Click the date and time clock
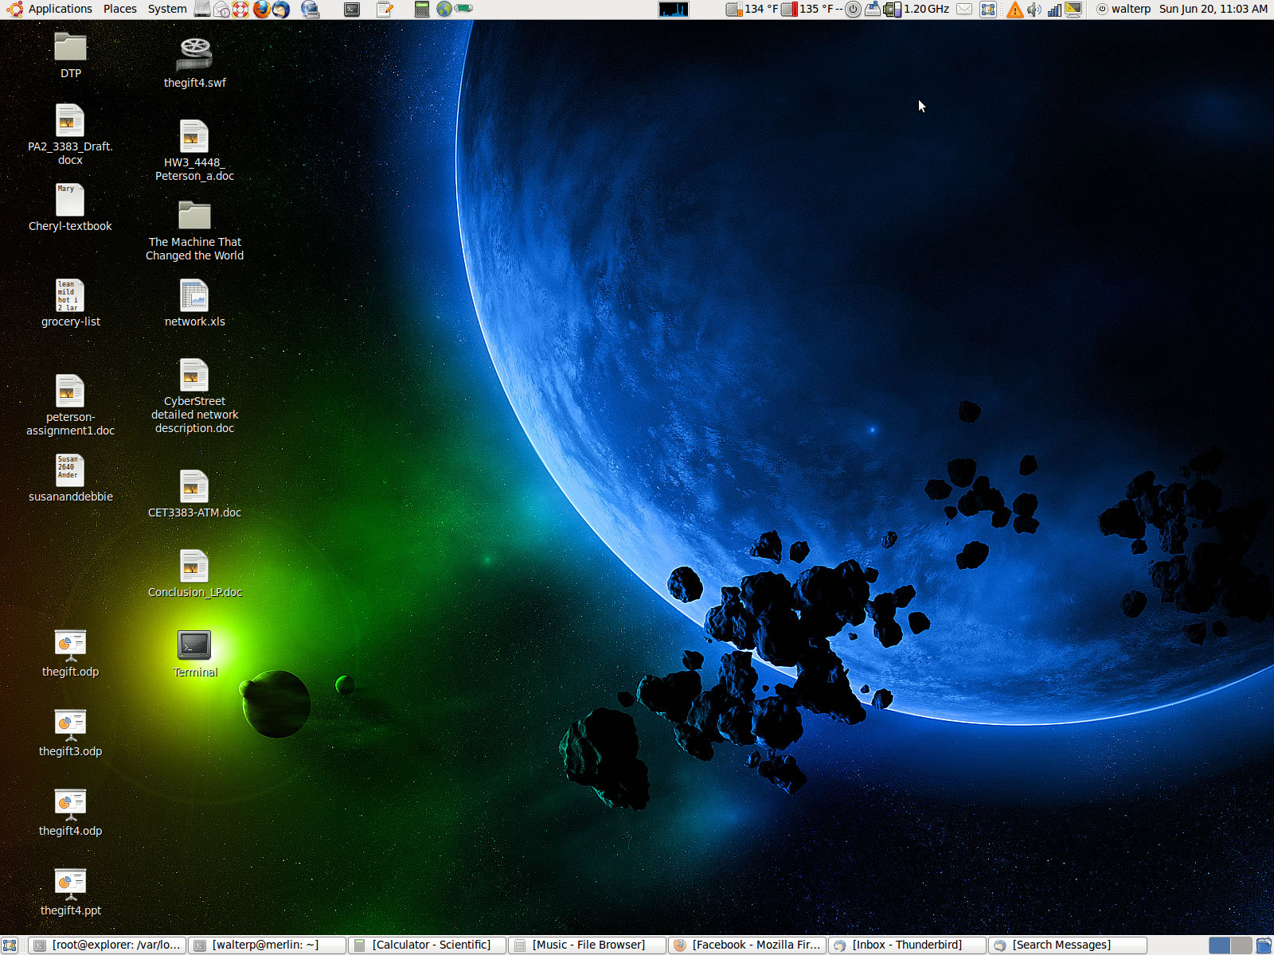Image resolution: width=1274 pixels, height=955 pixels. coord(1213,9)
